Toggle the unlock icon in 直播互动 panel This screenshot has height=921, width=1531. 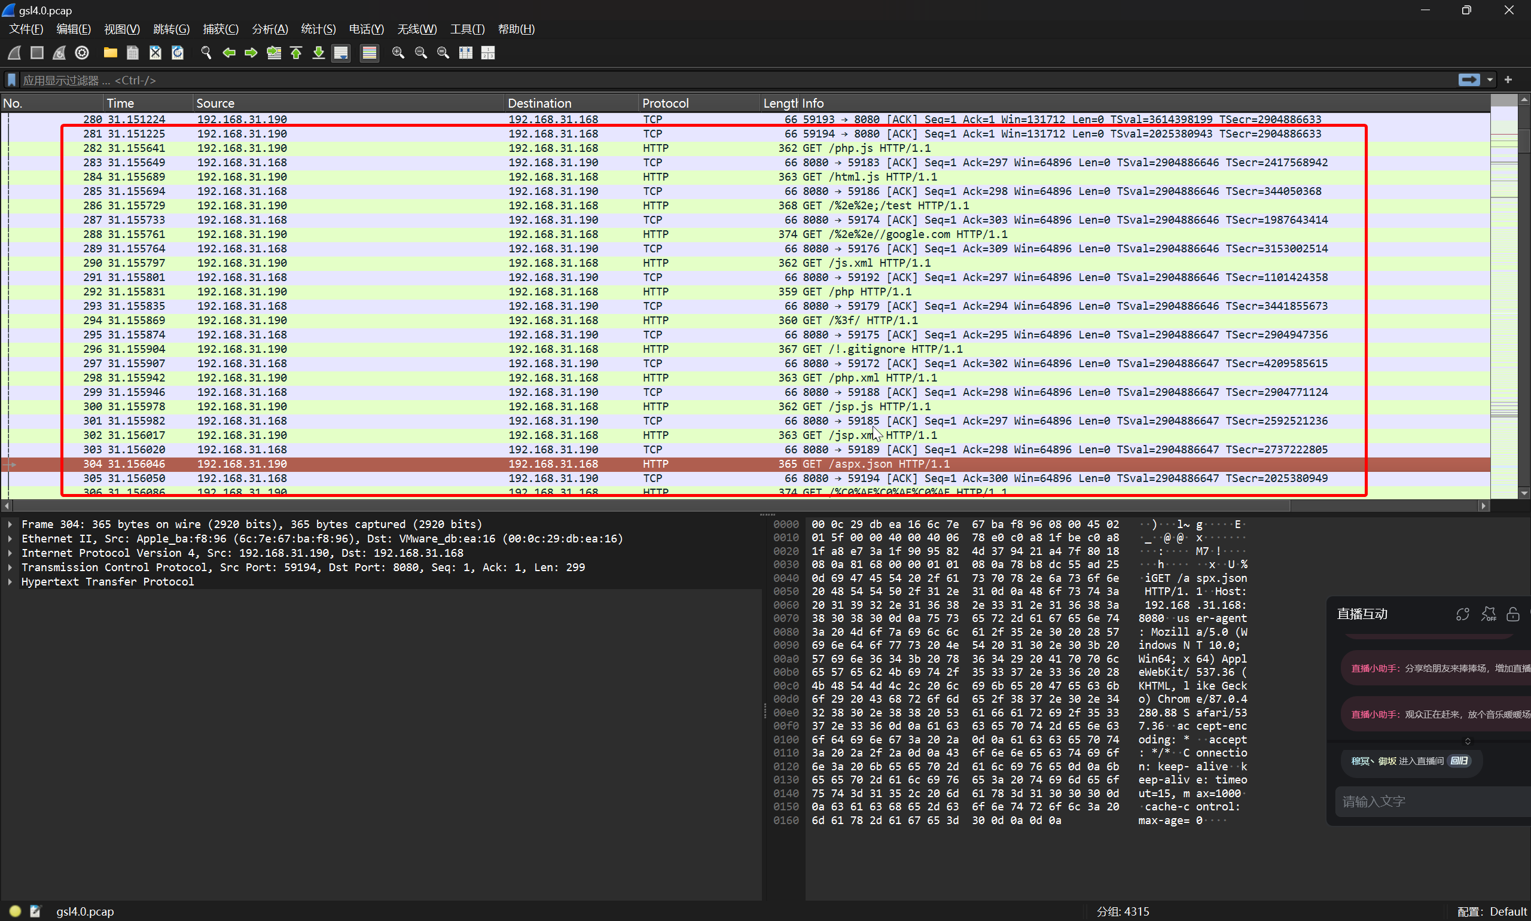[1513, 614]
